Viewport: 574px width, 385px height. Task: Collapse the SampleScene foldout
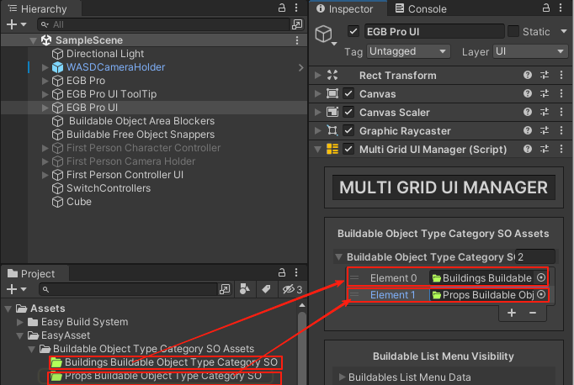(33, 40)
